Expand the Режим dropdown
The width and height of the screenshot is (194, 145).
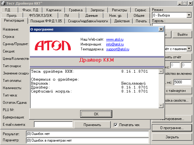click(x=189, y=15)
